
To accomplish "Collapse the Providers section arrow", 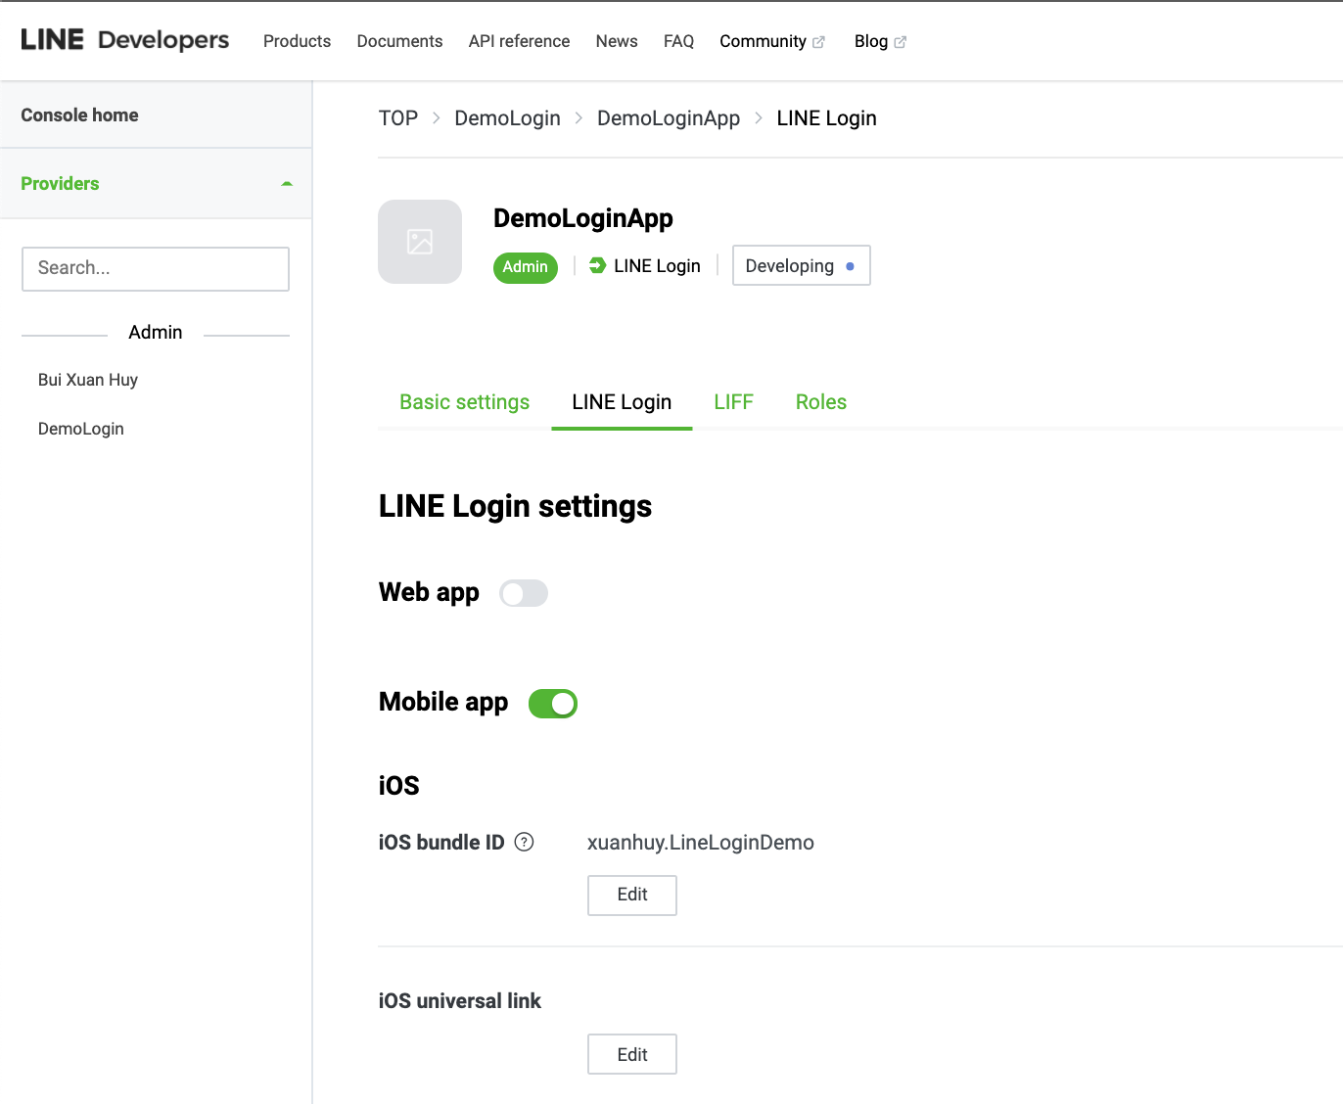I will (287, 184).
